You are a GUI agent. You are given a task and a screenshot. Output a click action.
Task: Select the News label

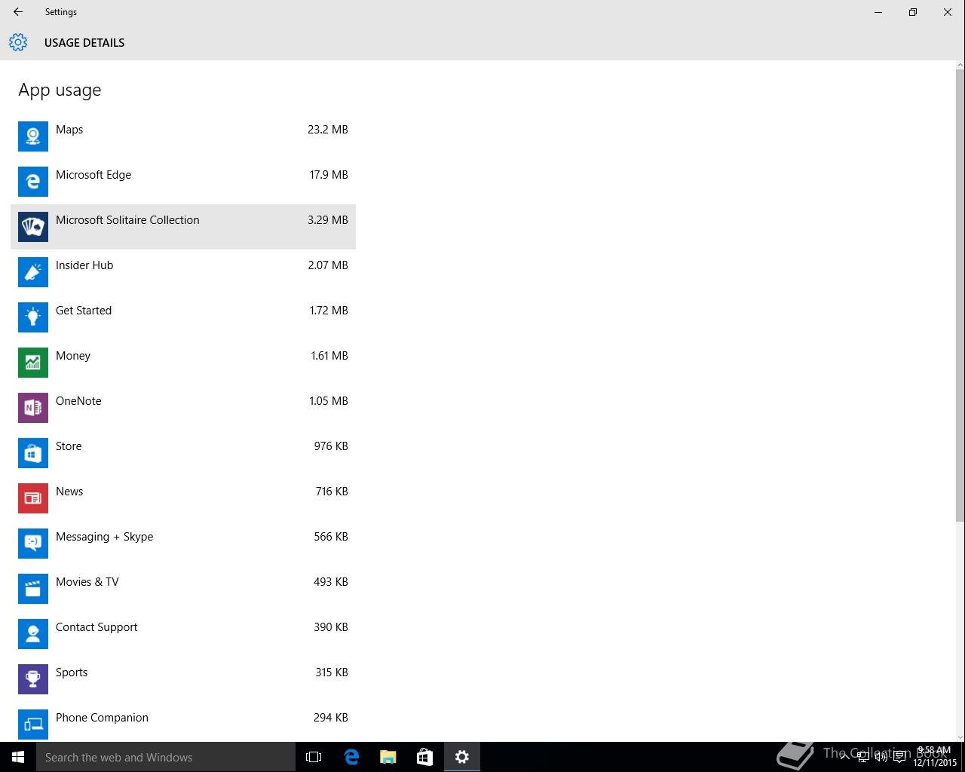tap(69, 492)
